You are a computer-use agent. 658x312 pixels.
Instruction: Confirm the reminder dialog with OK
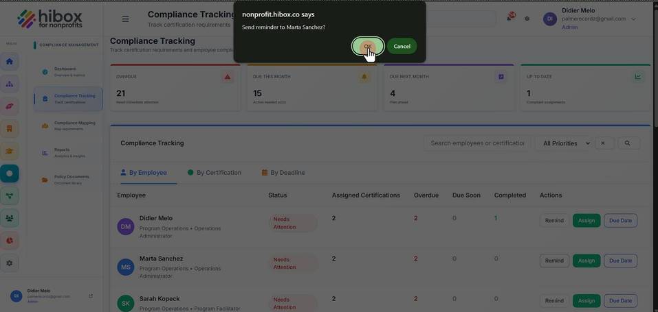click(x=368, y=46)
